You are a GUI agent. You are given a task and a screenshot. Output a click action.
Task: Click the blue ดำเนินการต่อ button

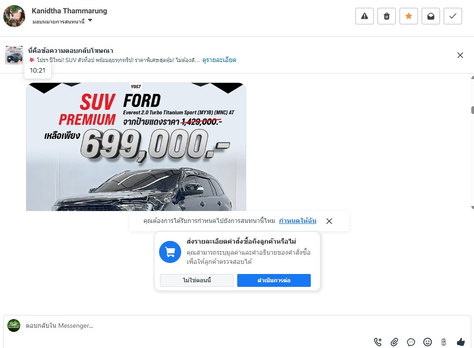click(274, 280)
